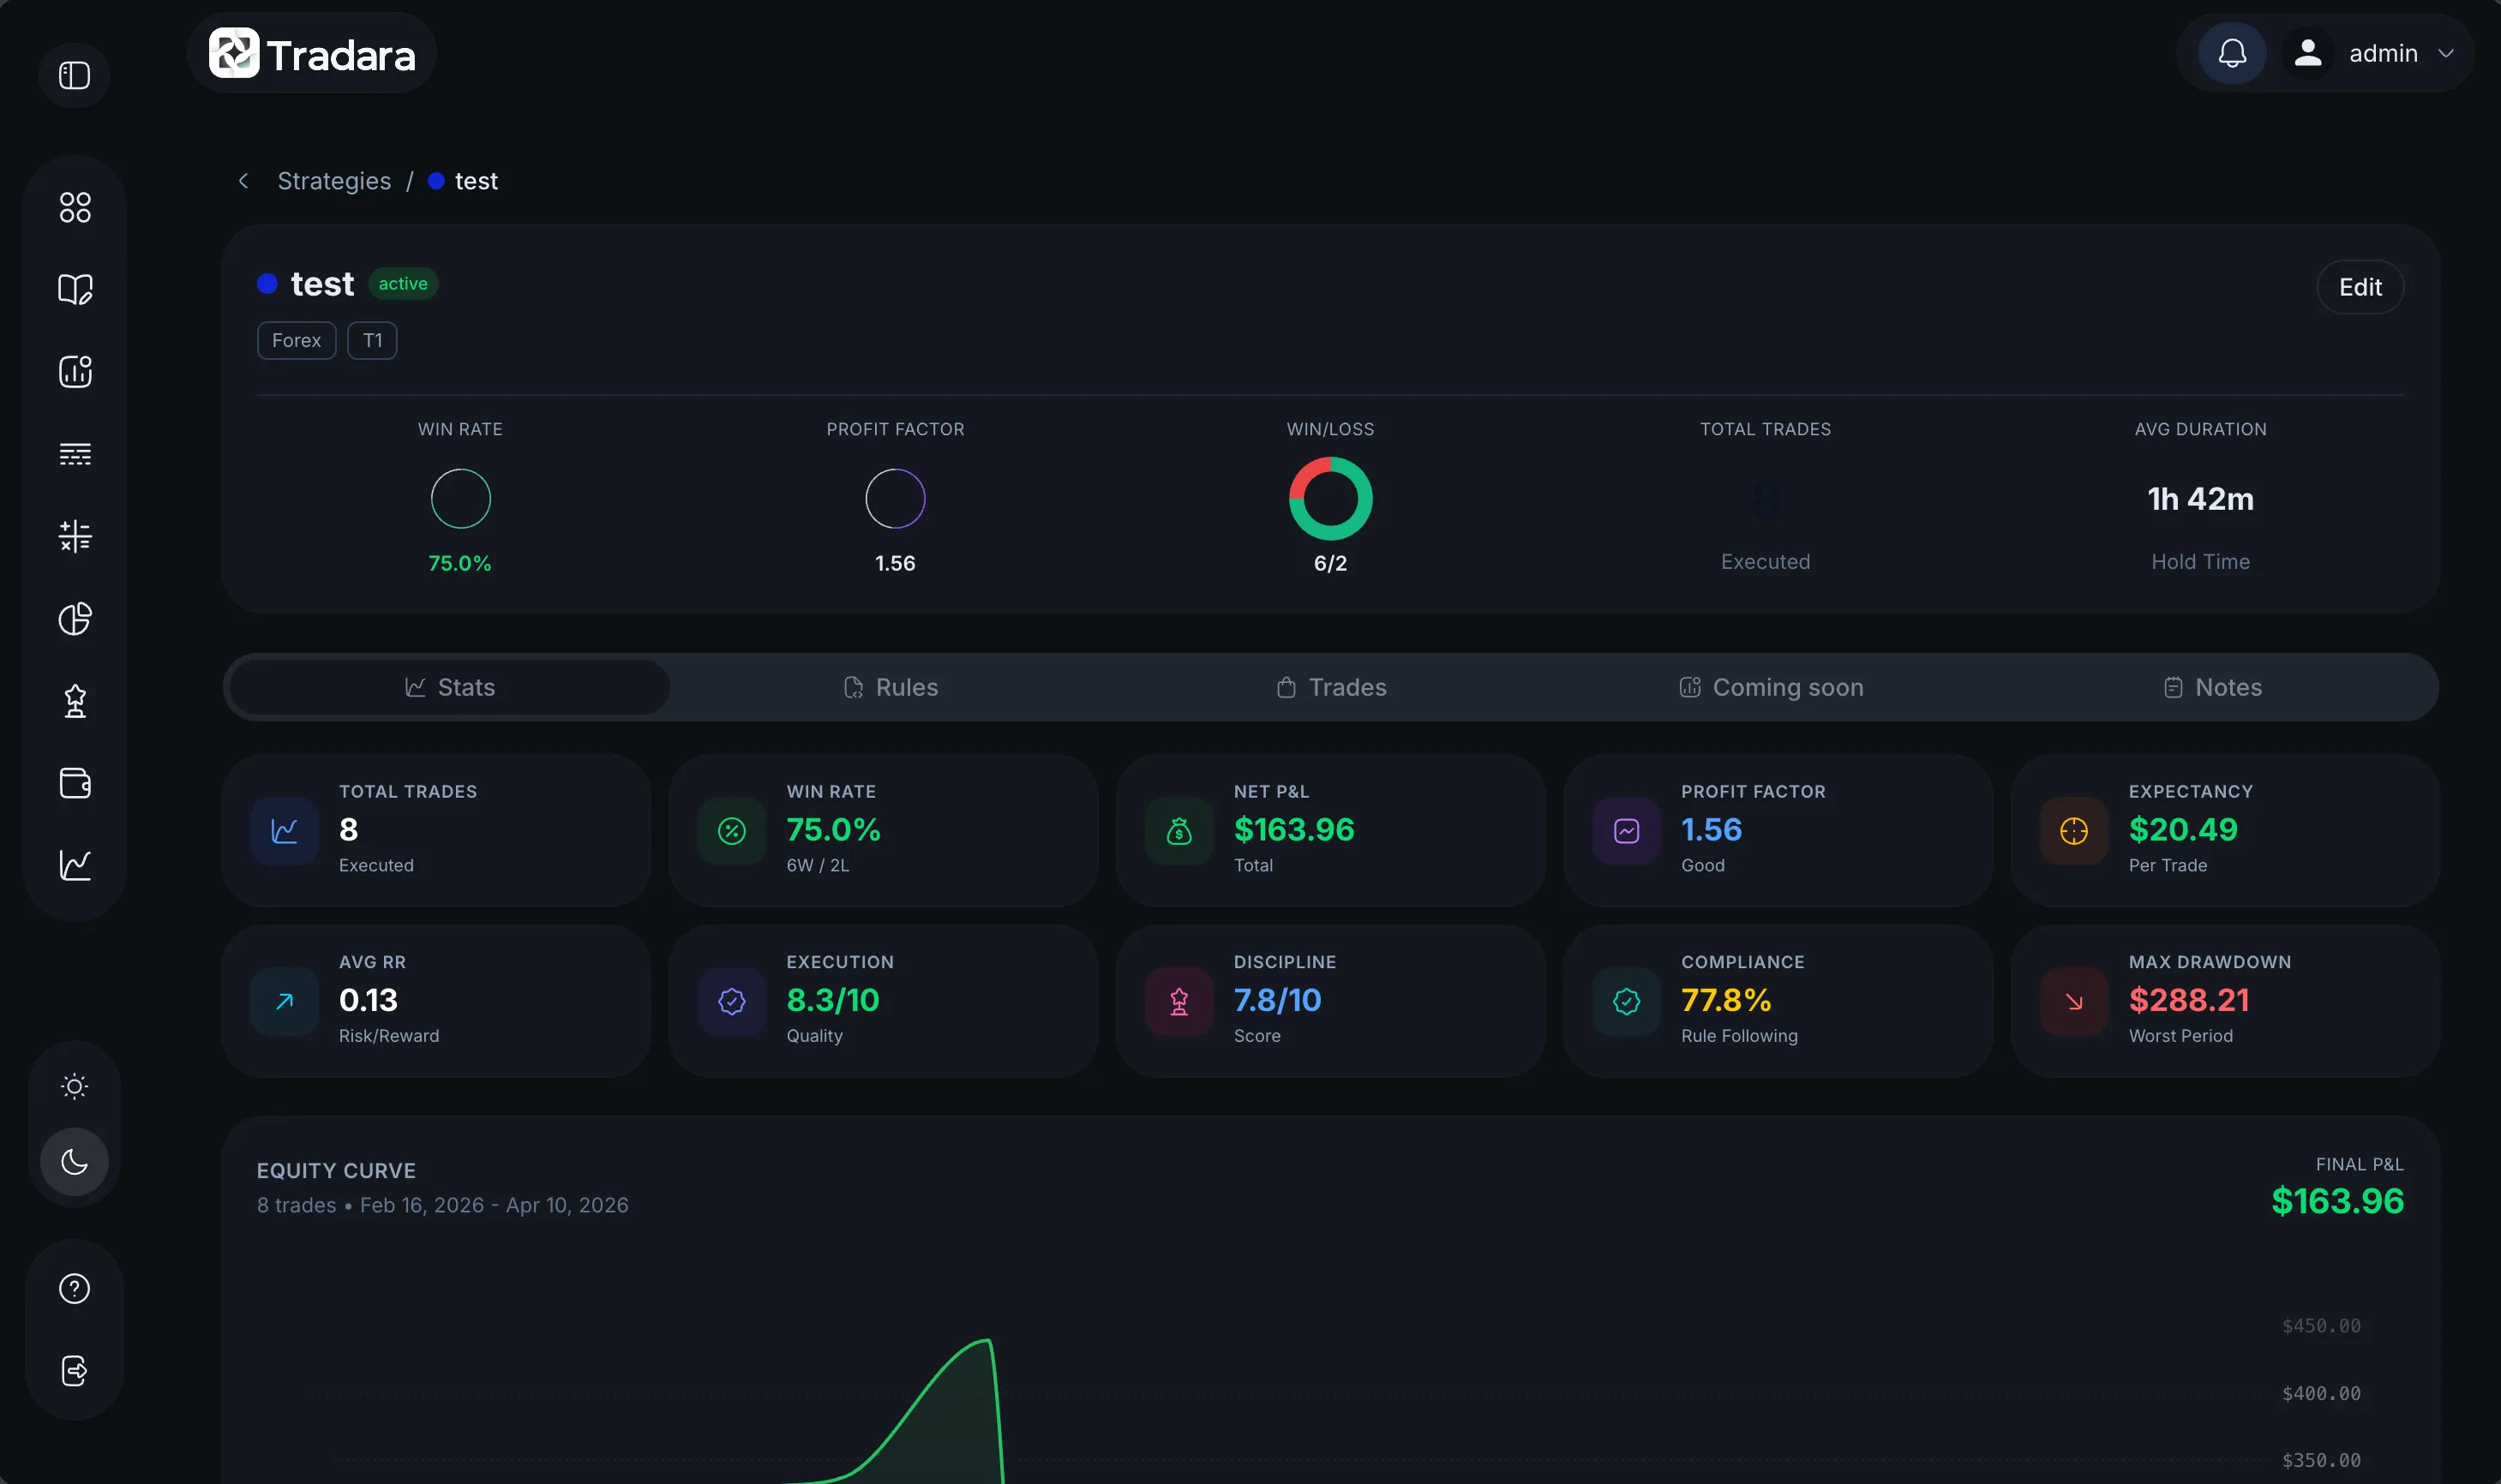The image size is (2501, 1484).
Task: Expand the admin user dropdown
Action: (2382, 53)
